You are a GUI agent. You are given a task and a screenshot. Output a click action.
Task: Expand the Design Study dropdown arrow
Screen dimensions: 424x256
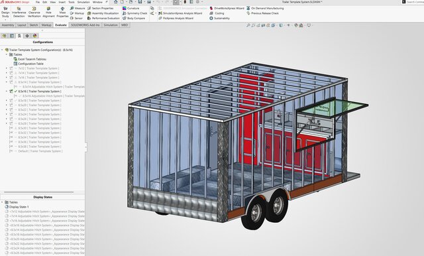(5, 19)
